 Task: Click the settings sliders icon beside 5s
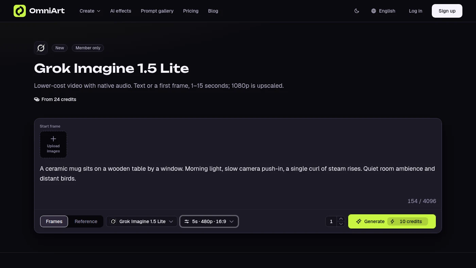187,221
